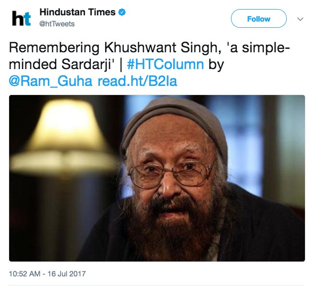
Task: Click the blue verified badge checkmark
Action: coord(122,12)
